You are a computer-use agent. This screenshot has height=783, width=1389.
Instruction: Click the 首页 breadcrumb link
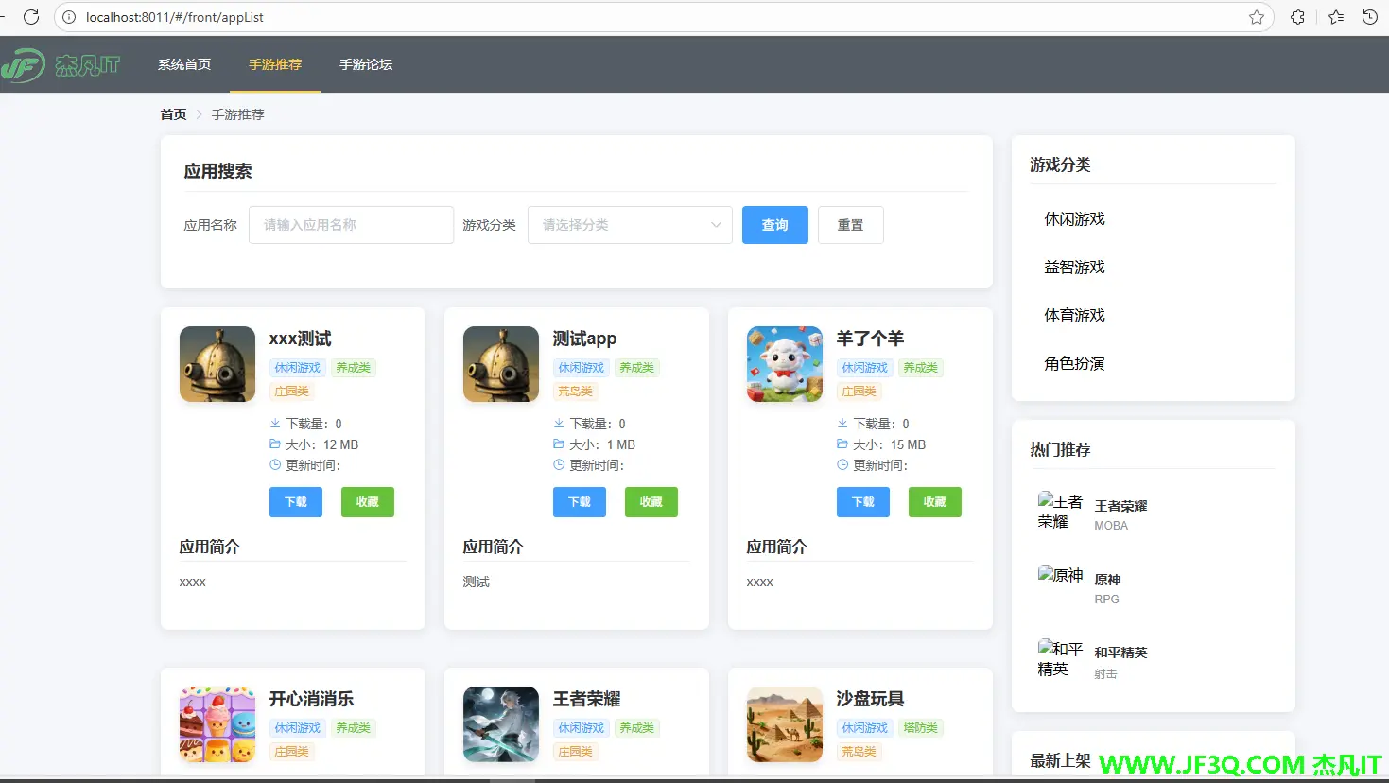[173, 113]
